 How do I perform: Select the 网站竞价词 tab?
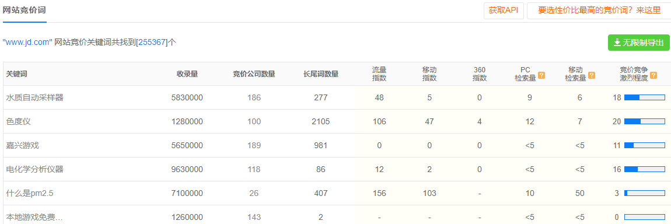click(25, 10)
